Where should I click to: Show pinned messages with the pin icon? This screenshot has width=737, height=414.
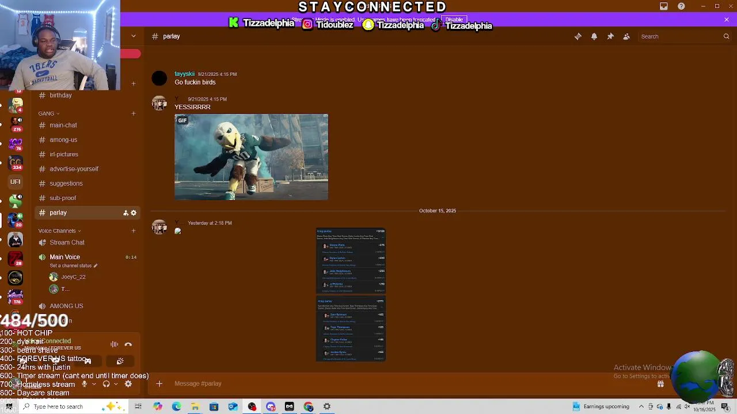point(610,36)
